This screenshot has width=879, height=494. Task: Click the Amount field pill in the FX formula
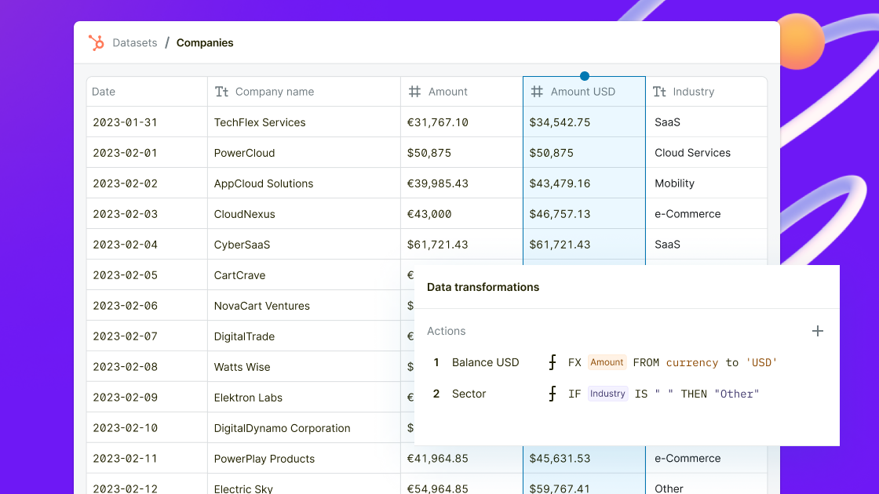point(607,362)
